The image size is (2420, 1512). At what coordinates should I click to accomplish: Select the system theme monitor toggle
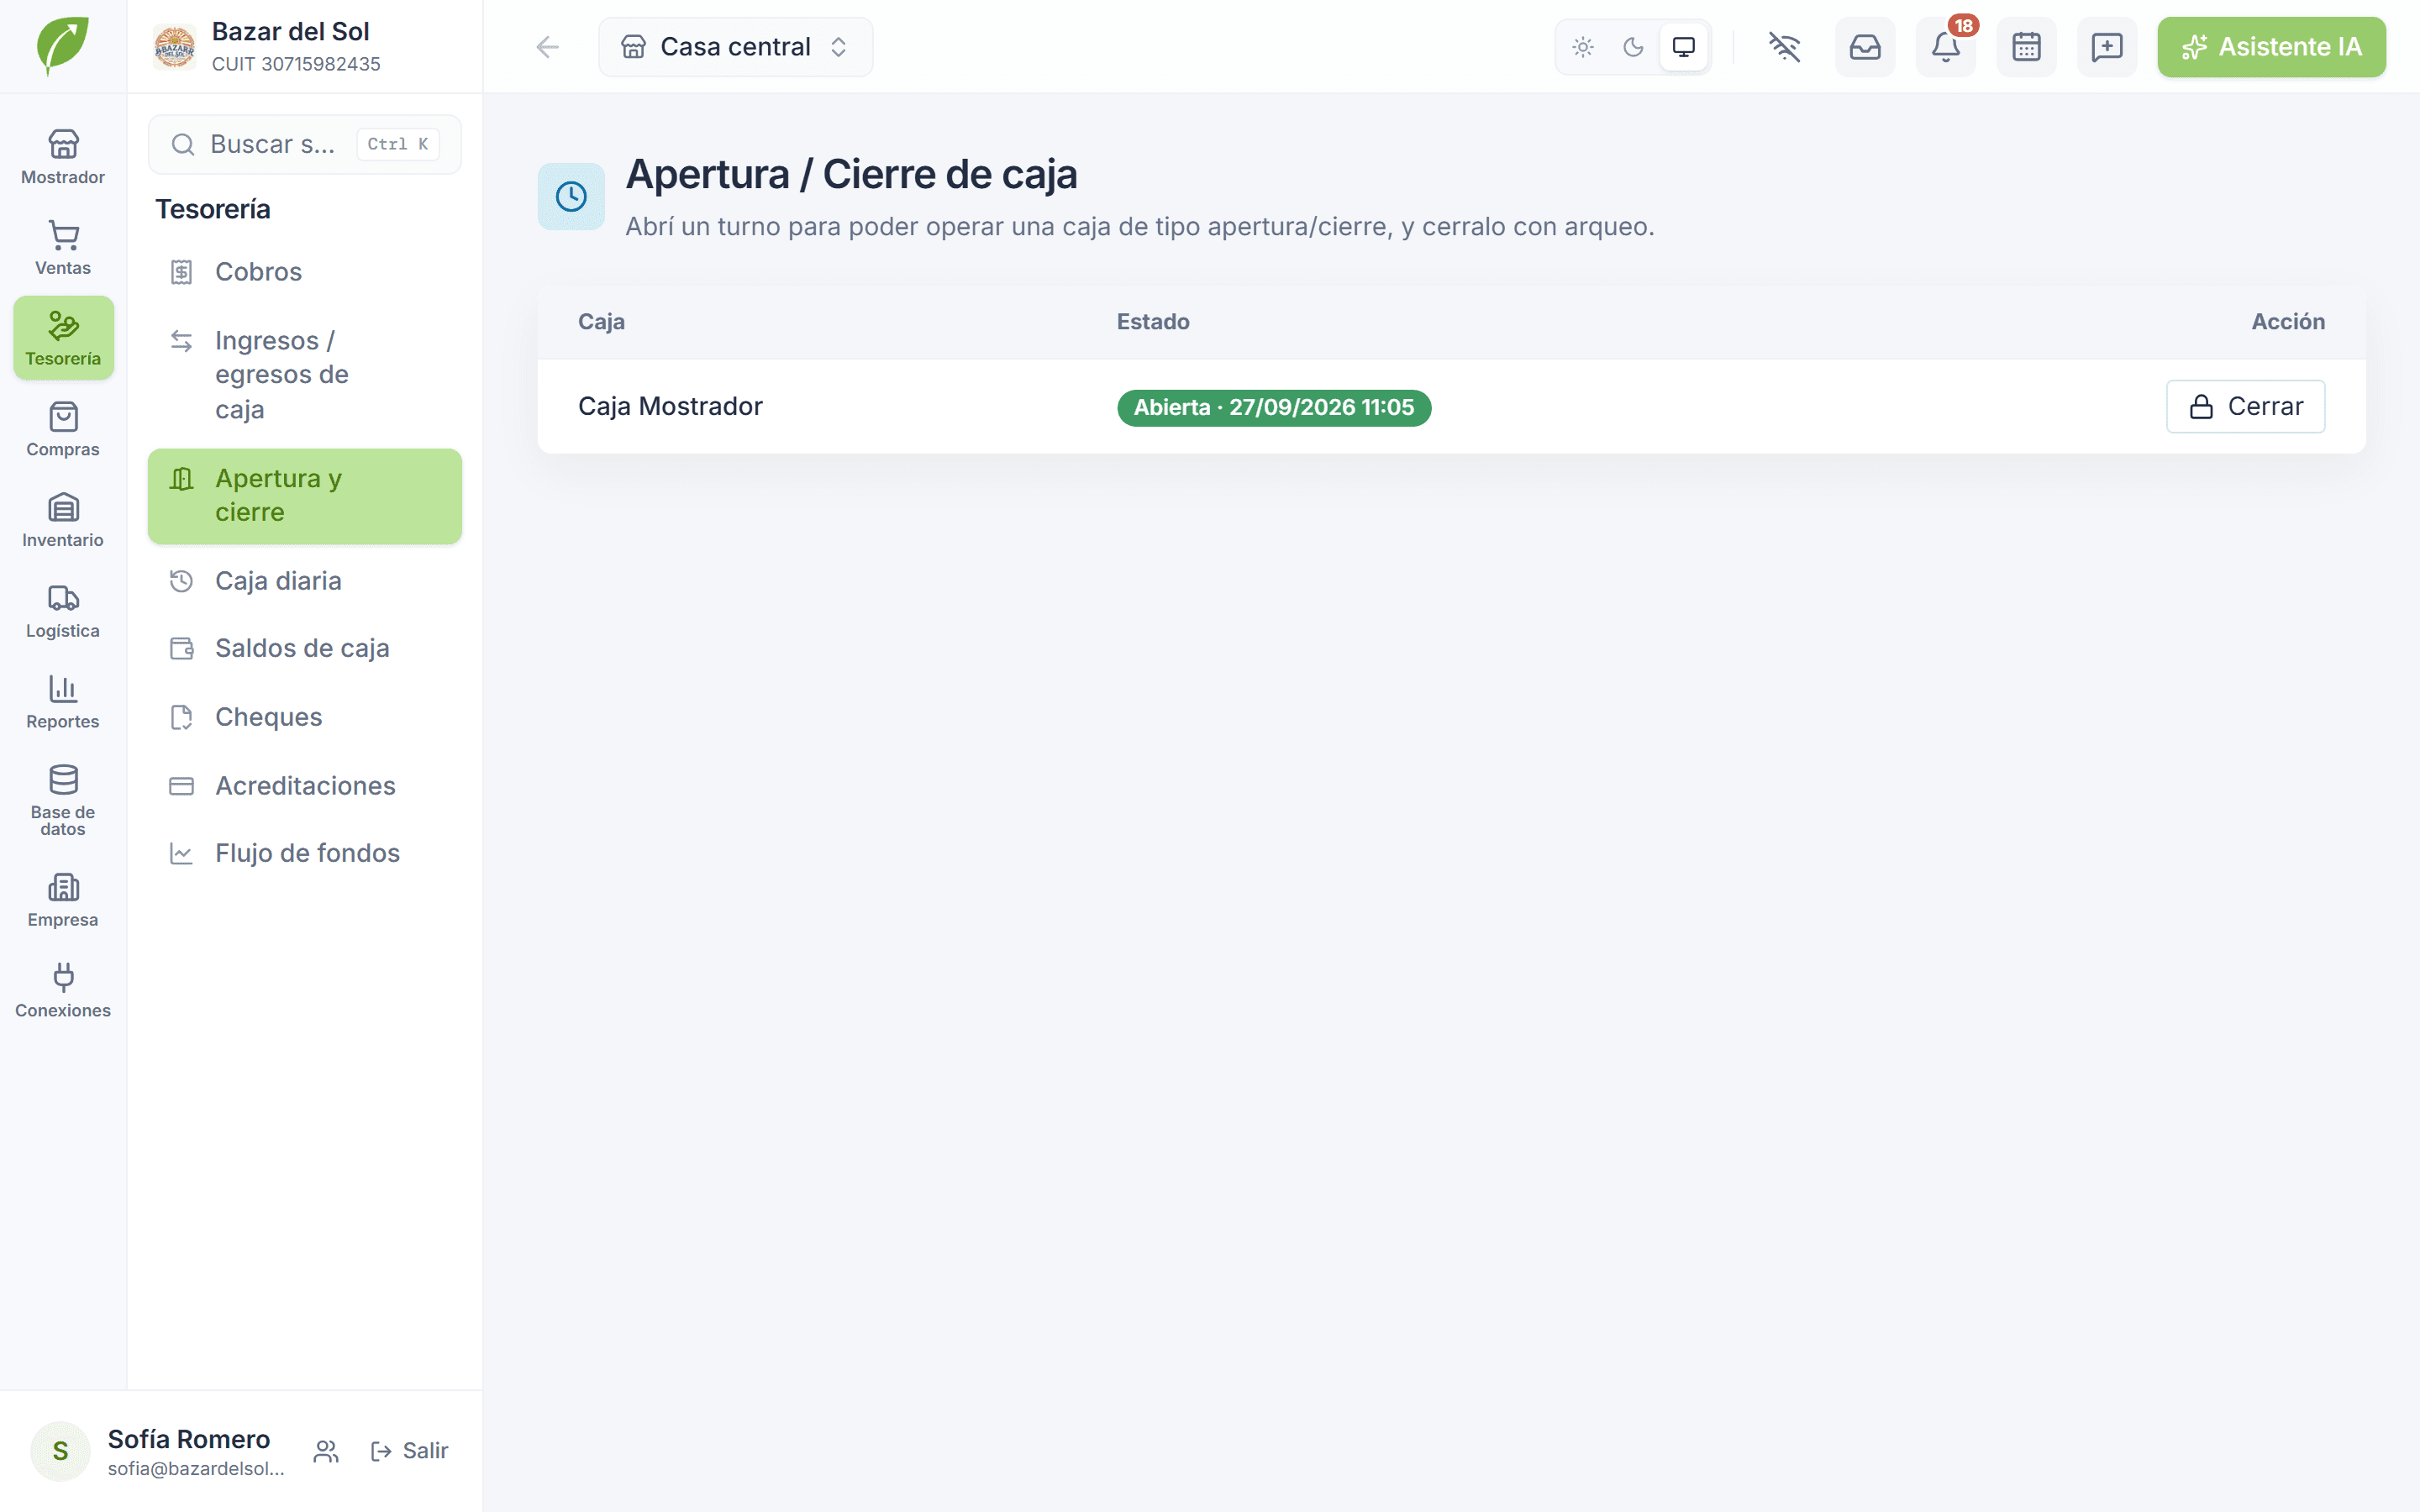[1684, 47]
